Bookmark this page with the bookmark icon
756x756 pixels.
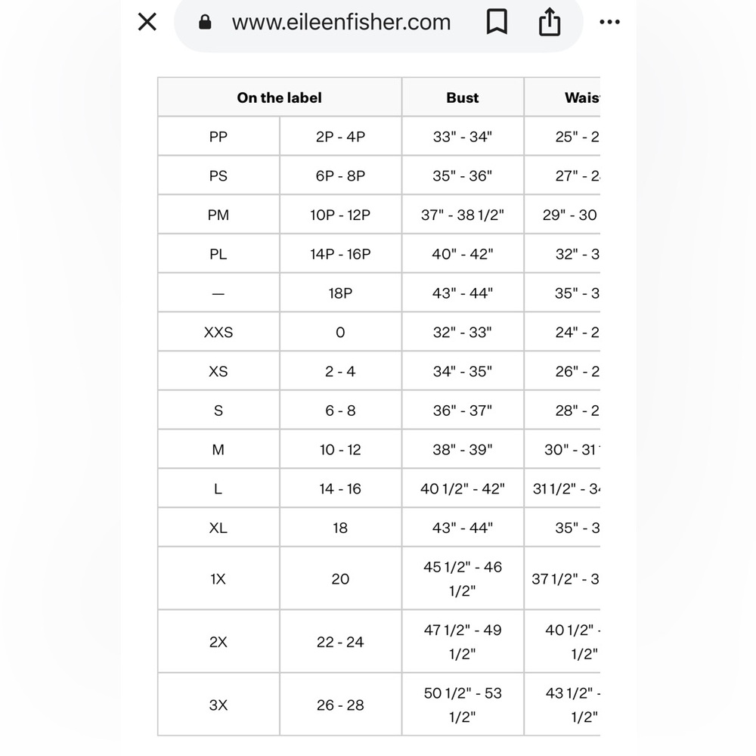coord(496,23)
